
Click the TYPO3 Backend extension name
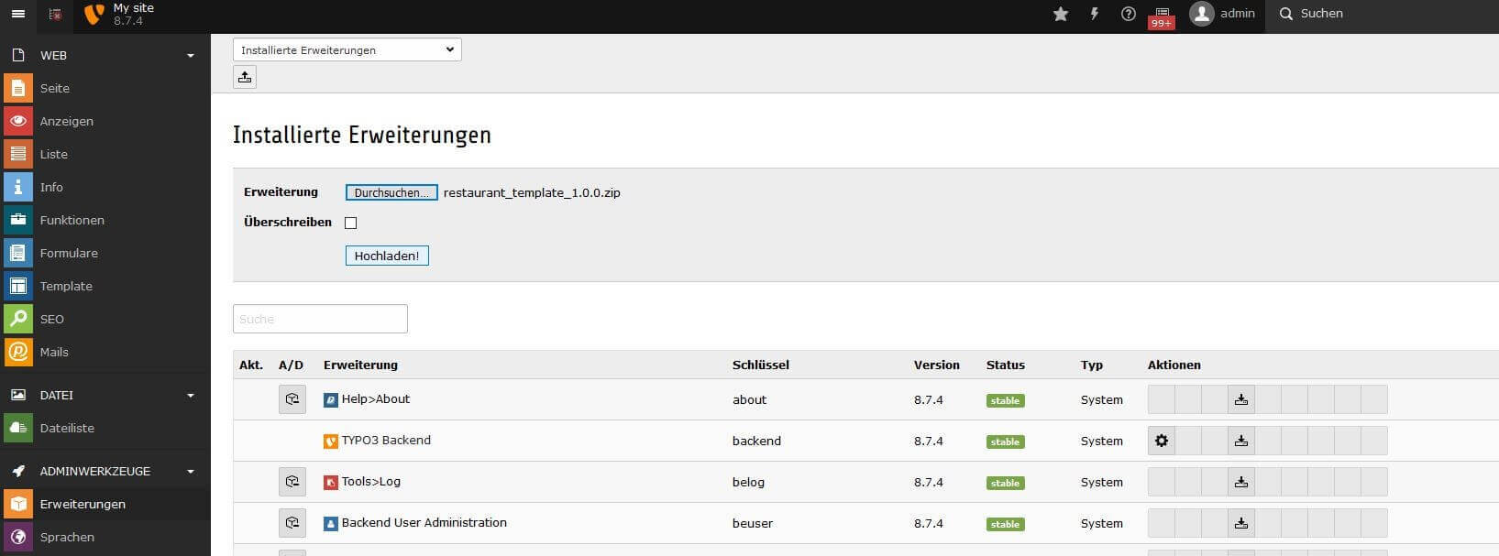point(386,441)
